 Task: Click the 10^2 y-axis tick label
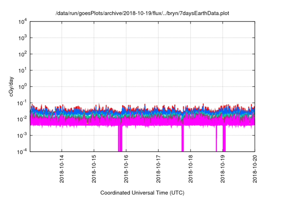tap(23, 54)
